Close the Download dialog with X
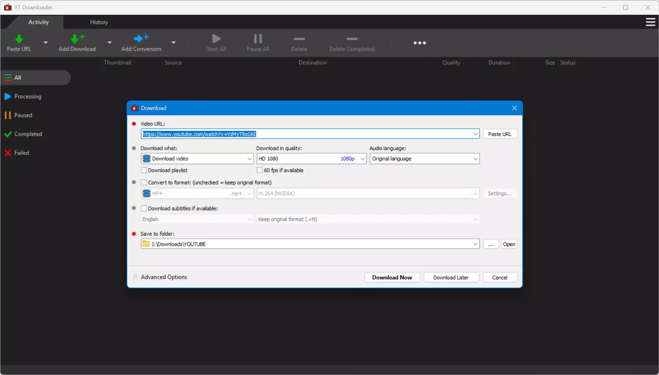Viewport: 659px width, 375px height. point(514,108)
